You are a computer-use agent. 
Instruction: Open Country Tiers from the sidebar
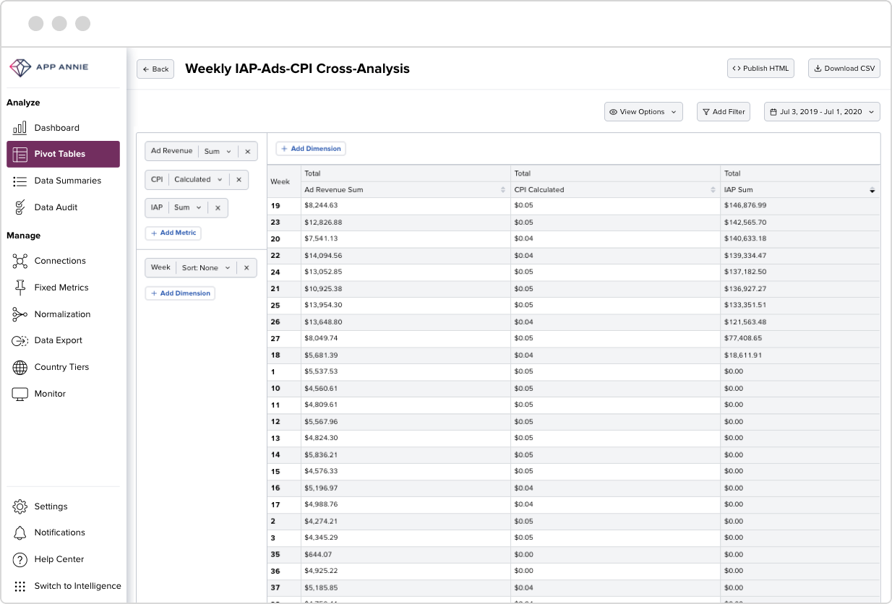click(x=63, y=367)
